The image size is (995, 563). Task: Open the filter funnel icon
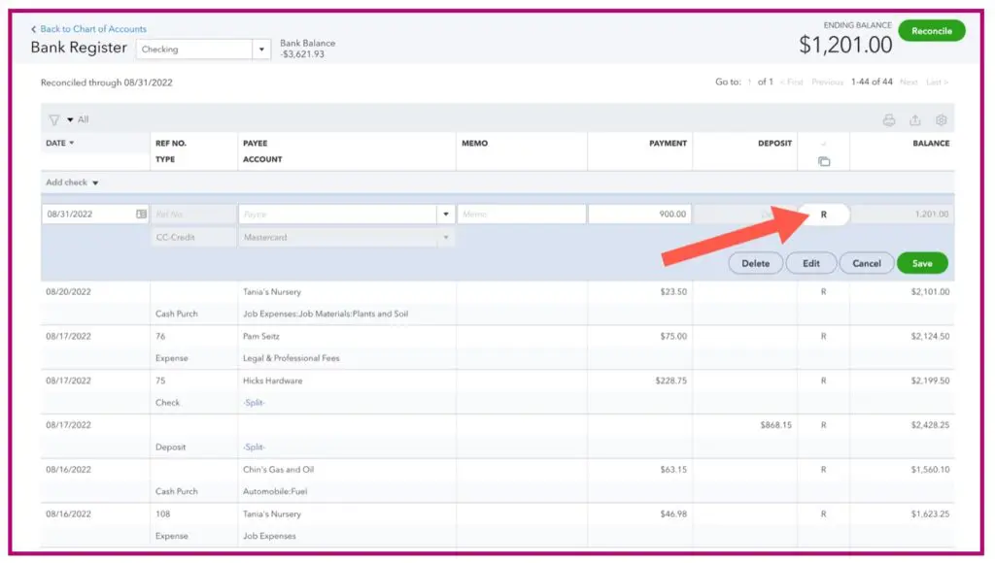point(54,119)
